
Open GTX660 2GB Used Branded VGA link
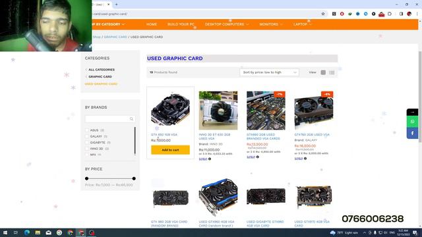(x=263, y=136)
